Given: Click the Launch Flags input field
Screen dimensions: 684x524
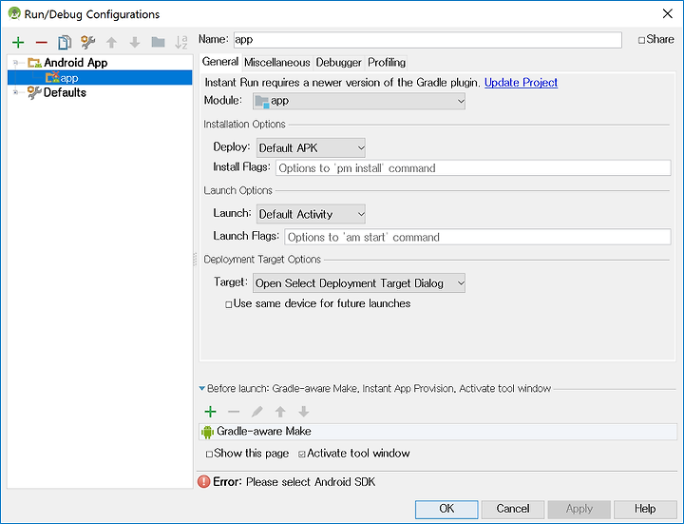Looking at the screenshot, I should coord(478,237).
